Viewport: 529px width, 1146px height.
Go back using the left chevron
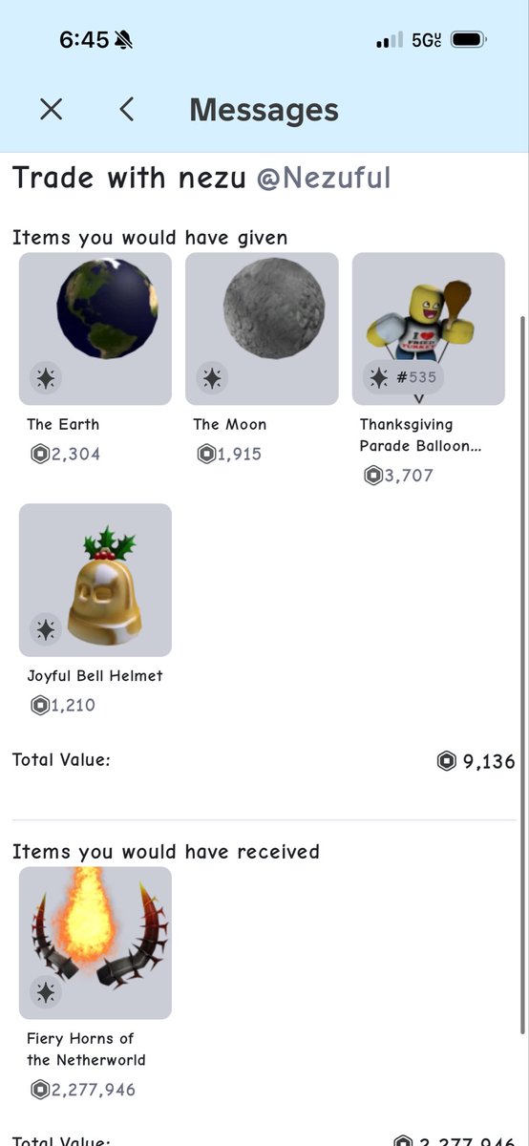126,109
